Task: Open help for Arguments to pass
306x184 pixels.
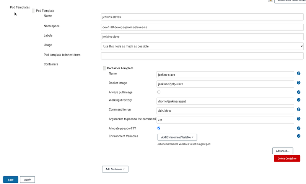Action: 298,119
